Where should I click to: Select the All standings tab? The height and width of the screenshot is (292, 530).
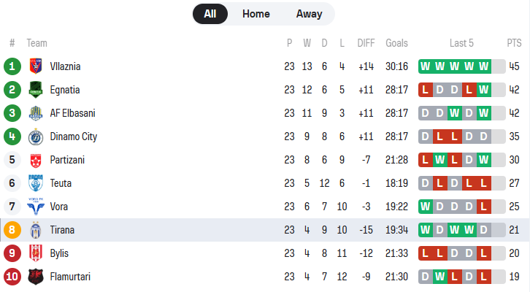[210, 14]
